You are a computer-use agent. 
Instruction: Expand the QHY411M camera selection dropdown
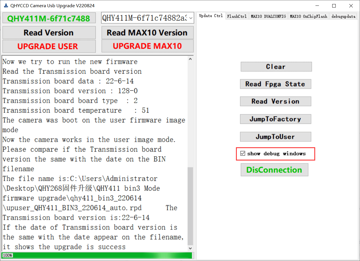tap(191, 18)
